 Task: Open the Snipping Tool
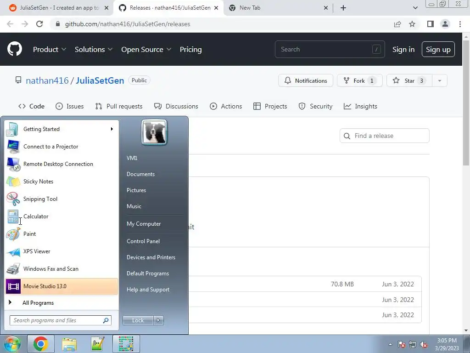(62, 199)
